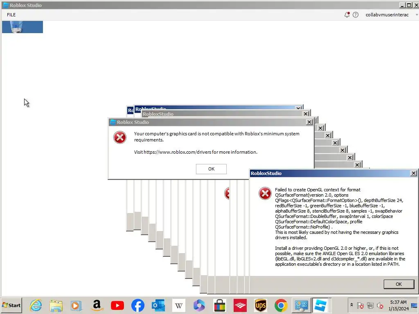Open the notifications bell icon

pos(347,15)
